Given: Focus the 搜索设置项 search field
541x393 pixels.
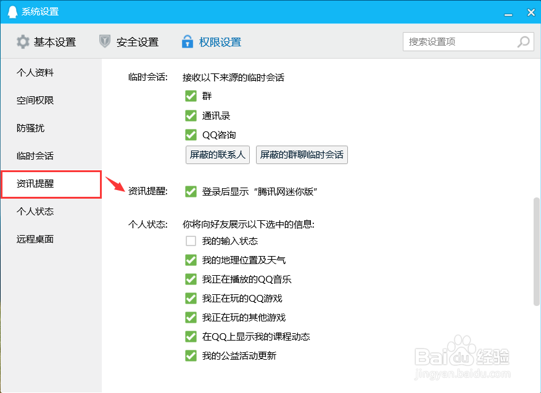Looking at the screenshot, I should 468,42.
